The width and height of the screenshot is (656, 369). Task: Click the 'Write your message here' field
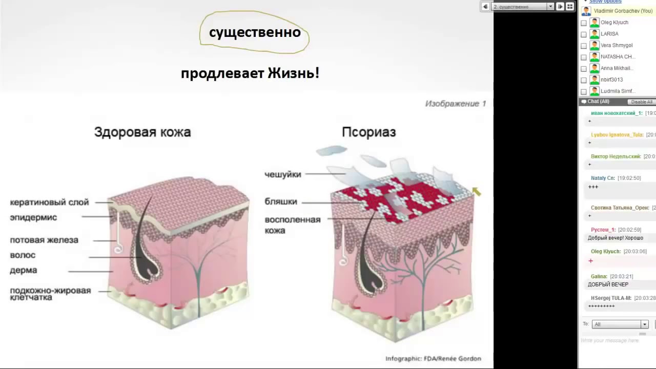(615, 340)
